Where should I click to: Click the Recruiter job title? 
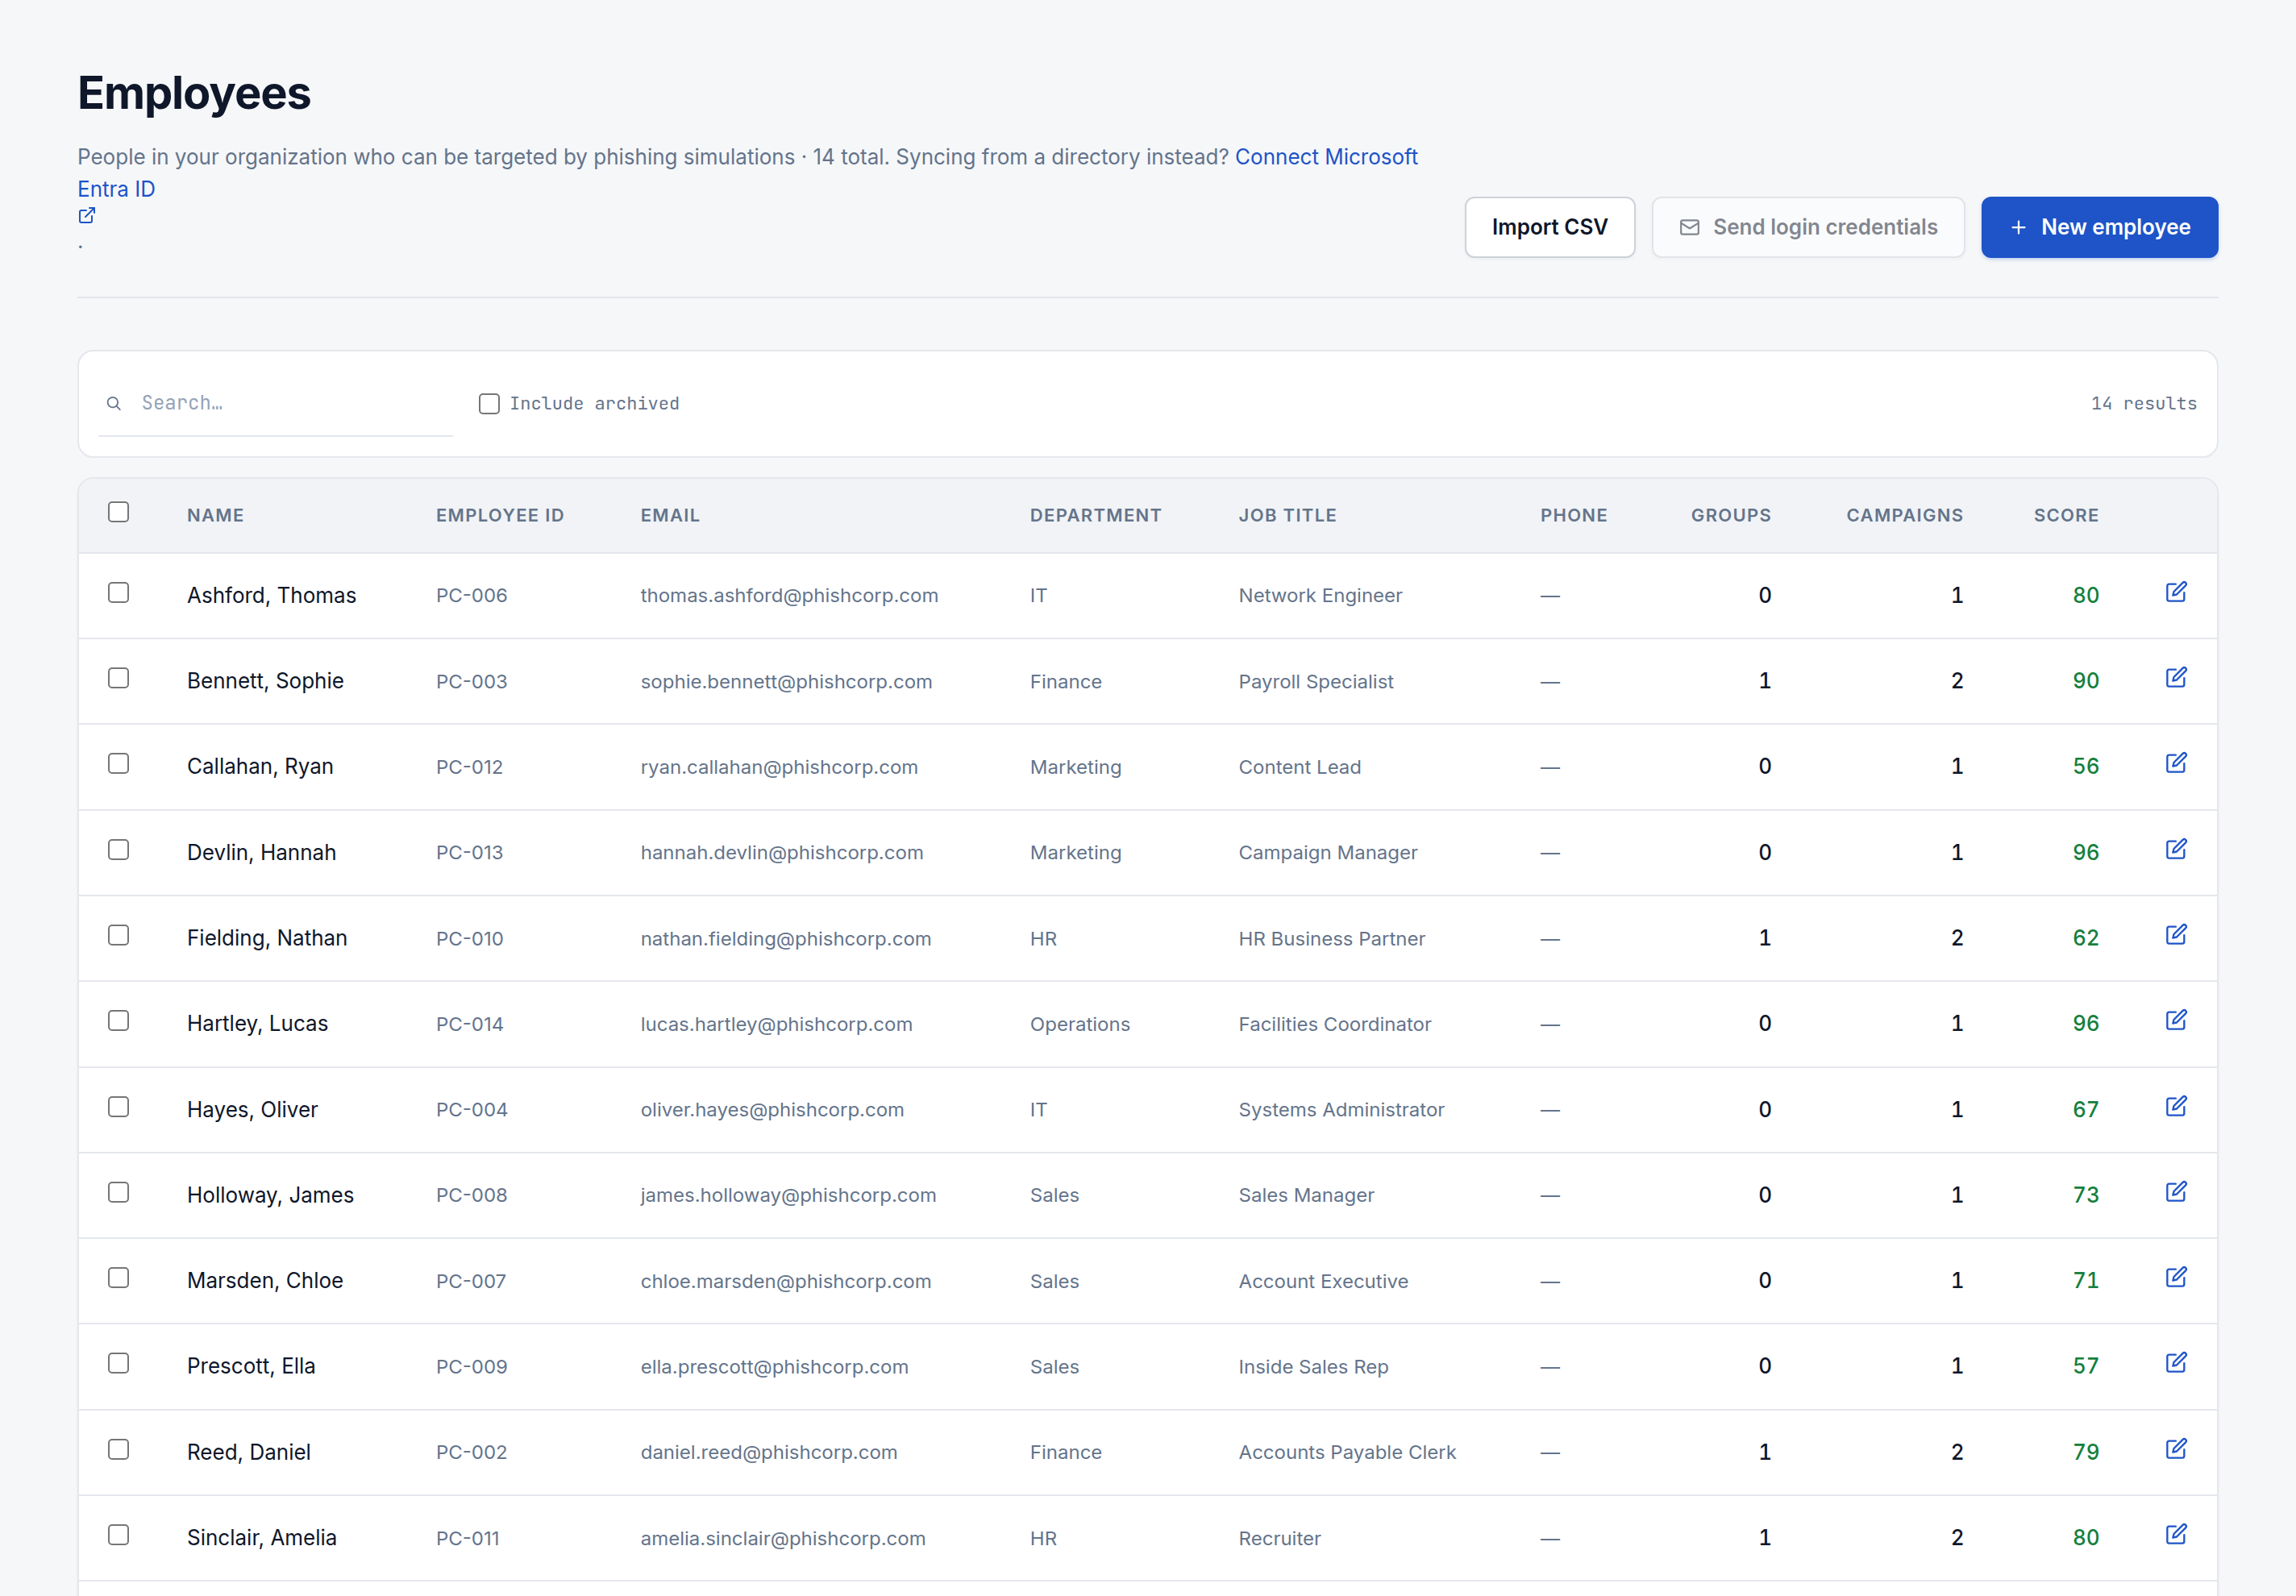pos(1279,1538)
